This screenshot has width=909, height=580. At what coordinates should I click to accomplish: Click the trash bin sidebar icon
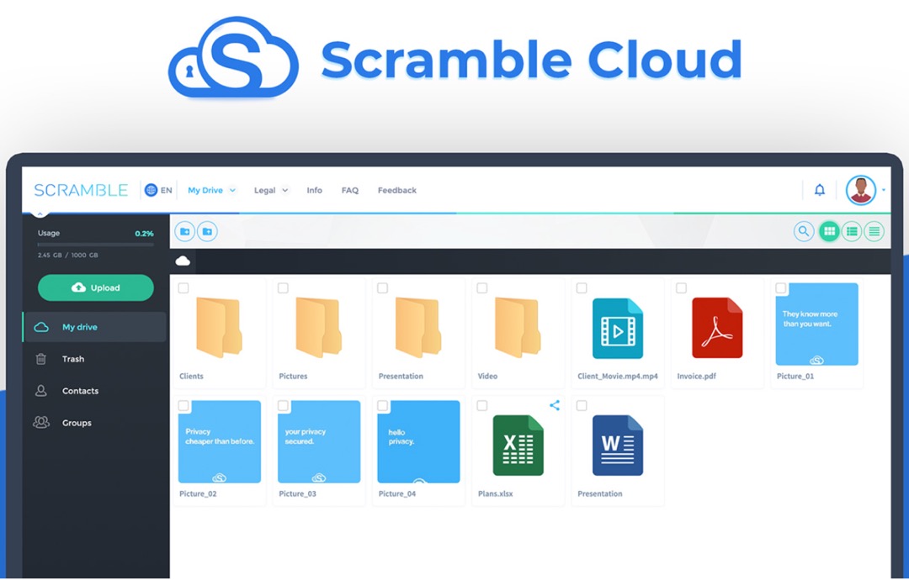coord(40,359)
